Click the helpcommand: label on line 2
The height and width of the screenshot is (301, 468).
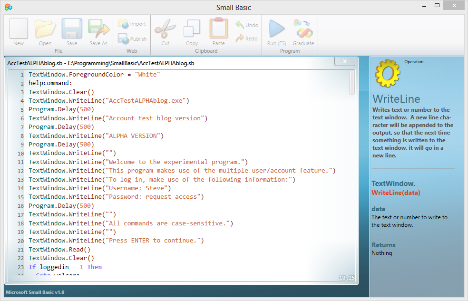(x=50, y=83)
